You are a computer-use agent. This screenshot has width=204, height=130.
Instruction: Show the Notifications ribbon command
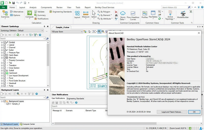(41, 19)
